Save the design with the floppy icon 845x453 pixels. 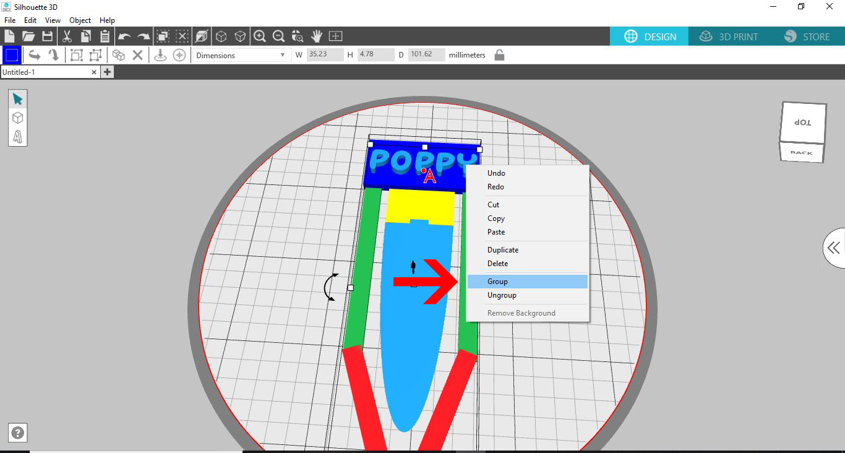pos(47,36)
